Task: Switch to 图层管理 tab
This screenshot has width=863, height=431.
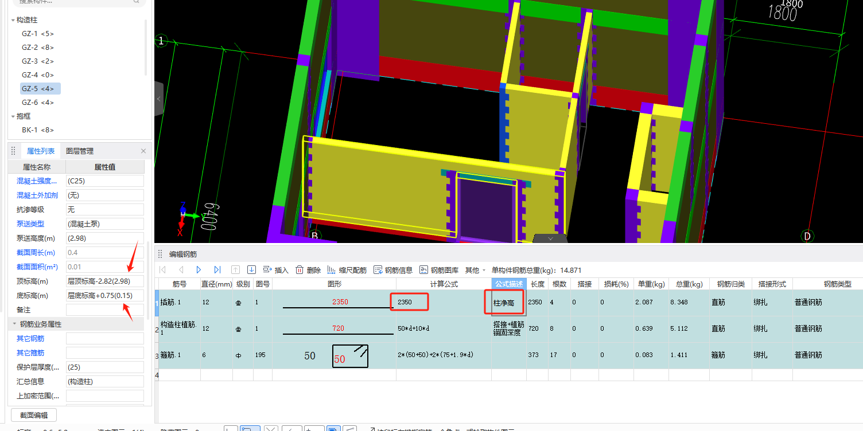Action: 80,151
